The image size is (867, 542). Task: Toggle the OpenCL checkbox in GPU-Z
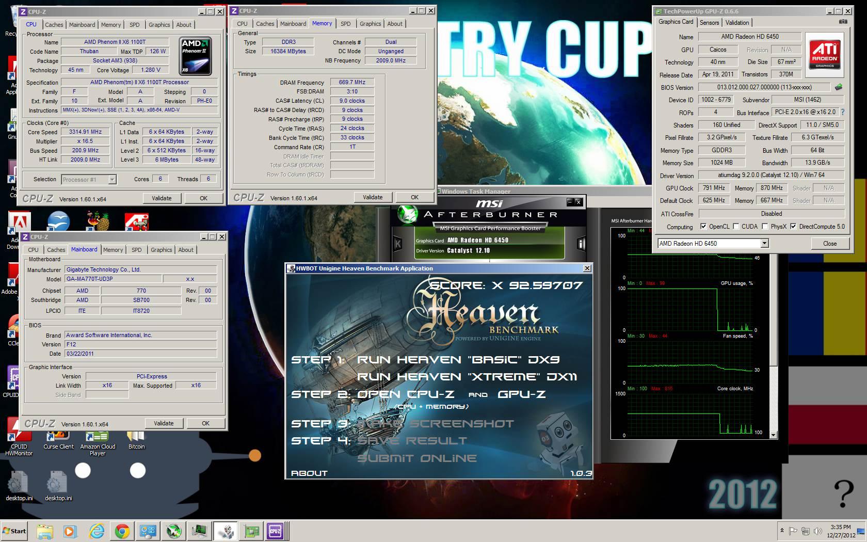(703, 227)
